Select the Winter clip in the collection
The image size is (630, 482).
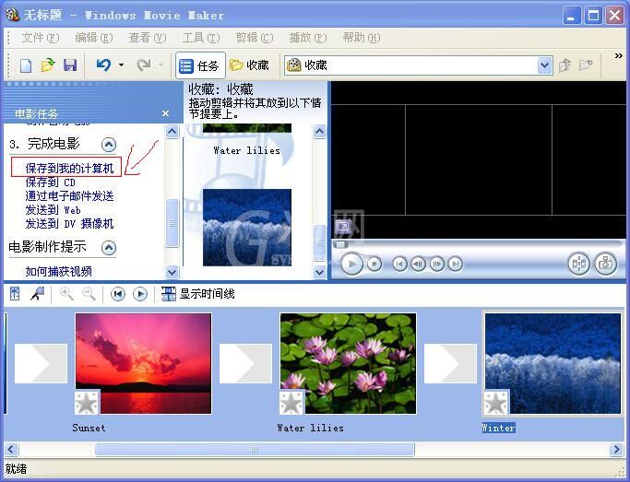247,228
